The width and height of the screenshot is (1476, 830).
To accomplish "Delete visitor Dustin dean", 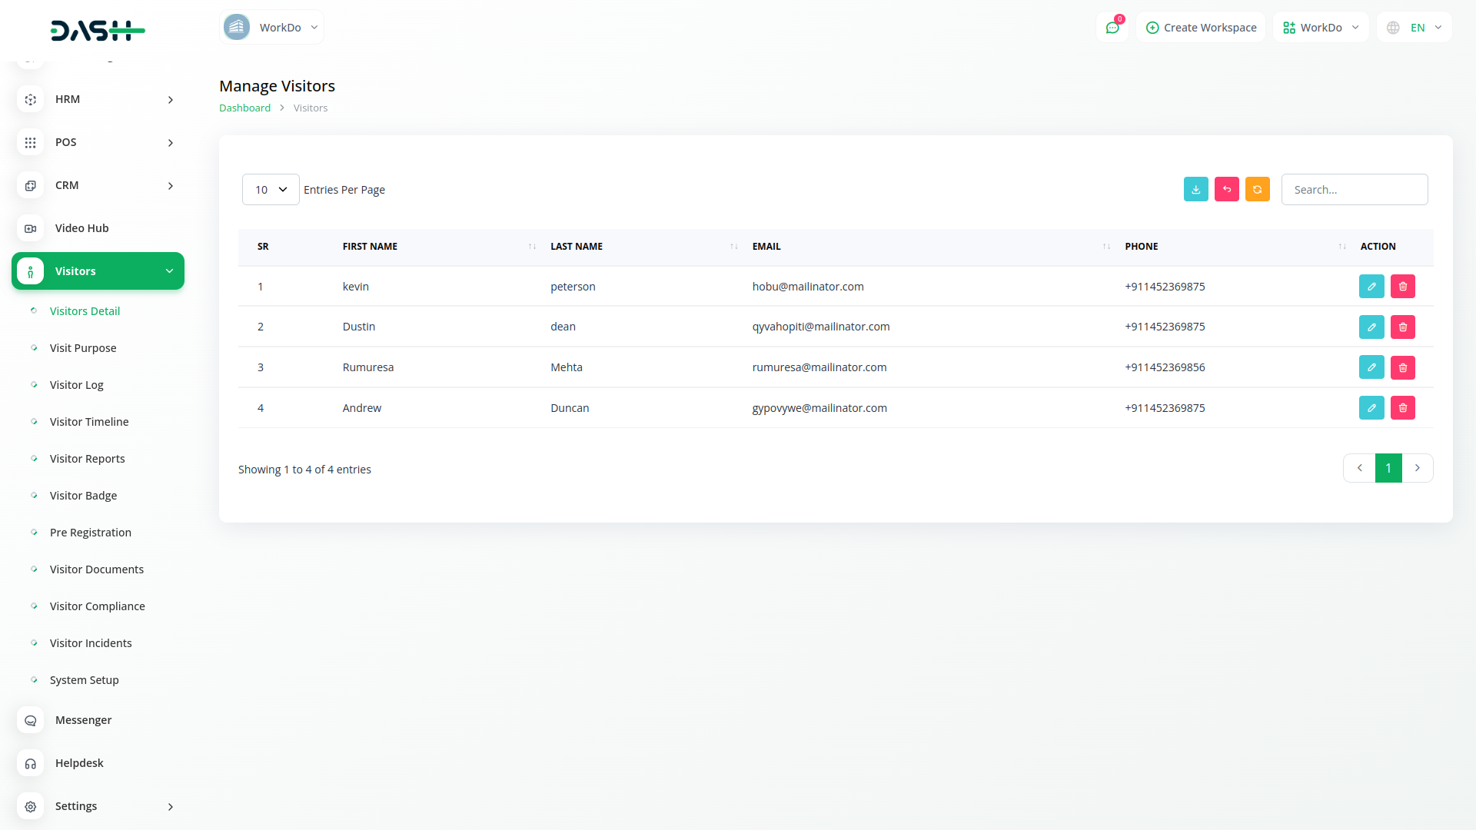I will [x=1402, y=327].
